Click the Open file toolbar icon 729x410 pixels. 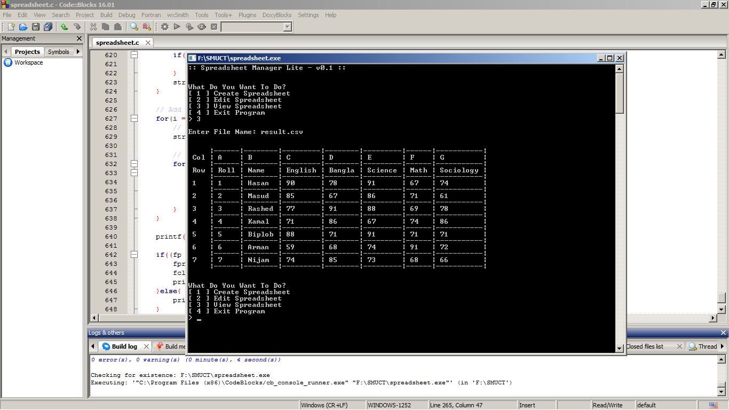pyautogui.click(x=23, y=27)
